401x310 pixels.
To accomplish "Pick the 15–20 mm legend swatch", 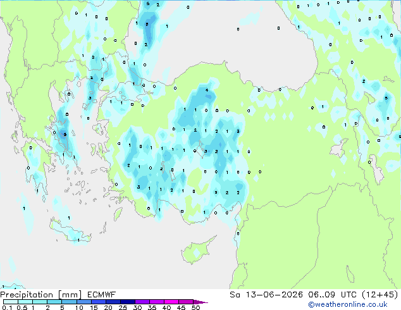I will point(98,302).
